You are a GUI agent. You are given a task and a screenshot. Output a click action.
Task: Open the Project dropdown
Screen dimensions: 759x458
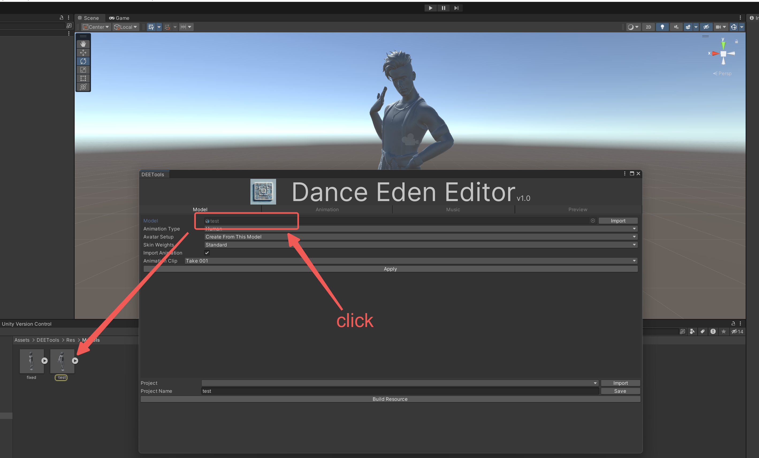400,383
